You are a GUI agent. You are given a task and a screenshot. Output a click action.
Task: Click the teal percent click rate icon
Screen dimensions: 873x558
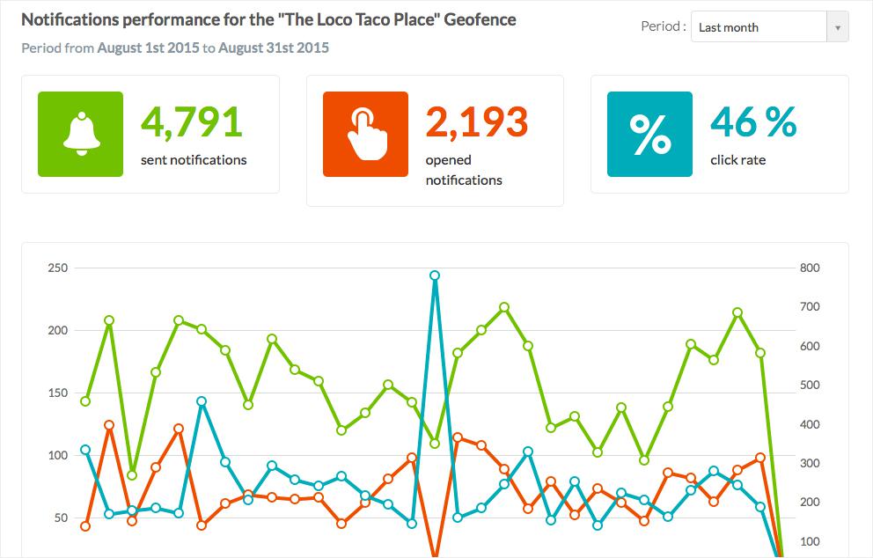[649, 134]
